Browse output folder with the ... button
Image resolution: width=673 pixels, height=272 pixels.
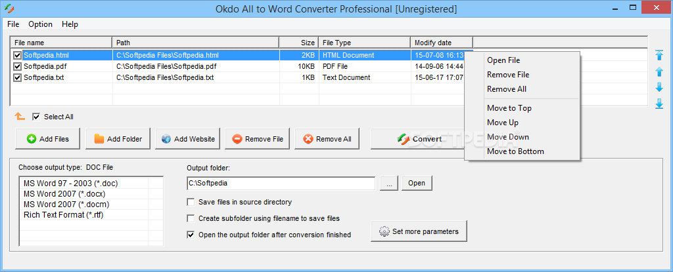(x=389, y=183)
